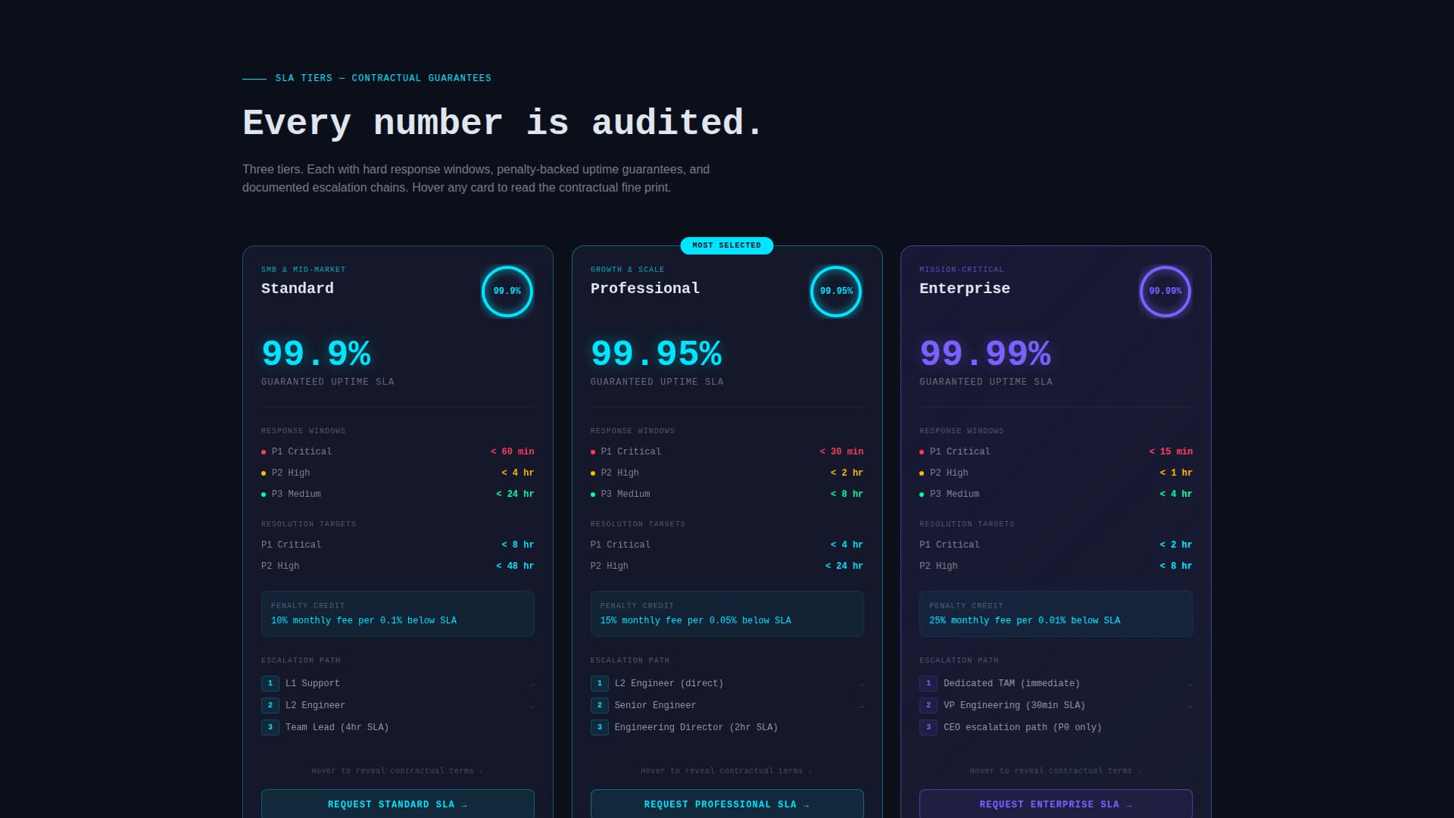The width and height of the screenshot is (1454, 818).
Task: Click the MOST SELECTED badge
Action: click(x=726, y=245)
